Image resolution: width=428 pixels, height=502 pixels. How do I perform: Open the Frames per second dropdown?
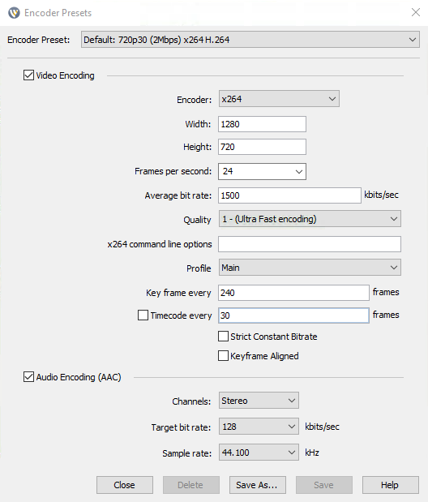coord(262,171)
